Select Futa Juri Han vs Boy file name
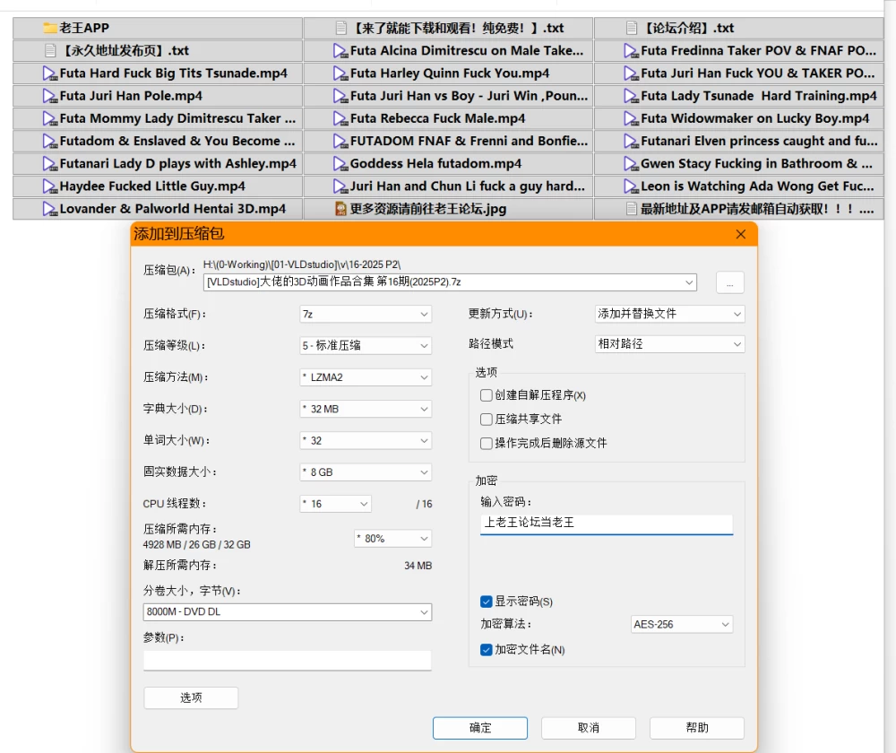 tap(469, 96)
